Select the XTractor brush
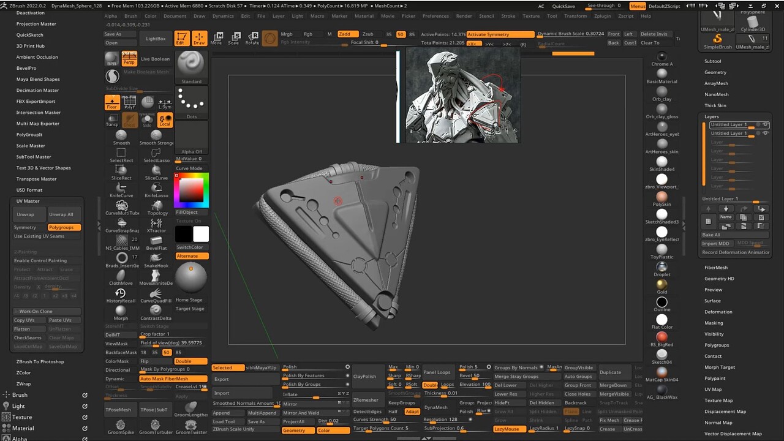Image resolution: width=784 pixels, height=441 pixels. click(x=156, y=225)
